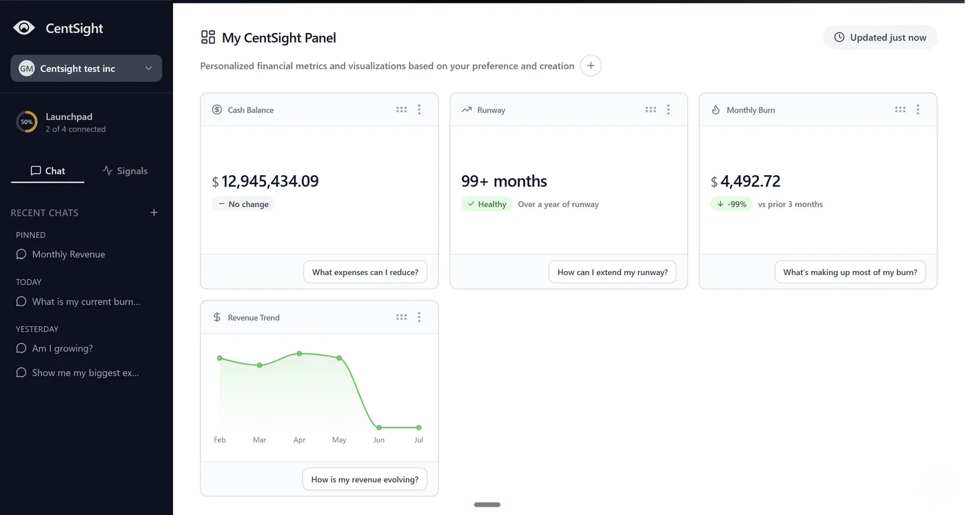Click vs prior 3 months text

tap(791, 204)
